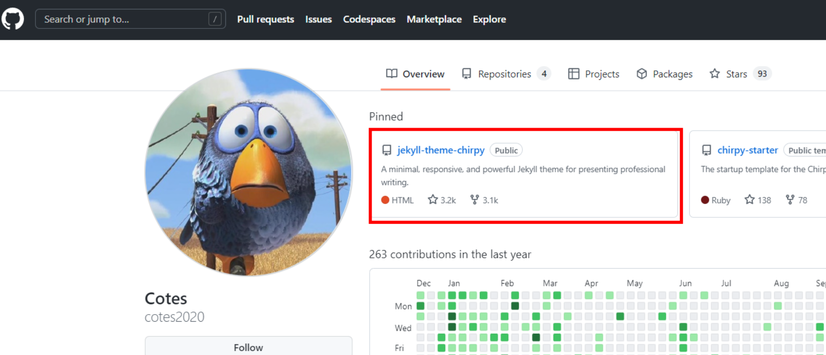This screenshot has width=826, height=355.
Task: Click star icon beside 138
Action: [750, 199]
